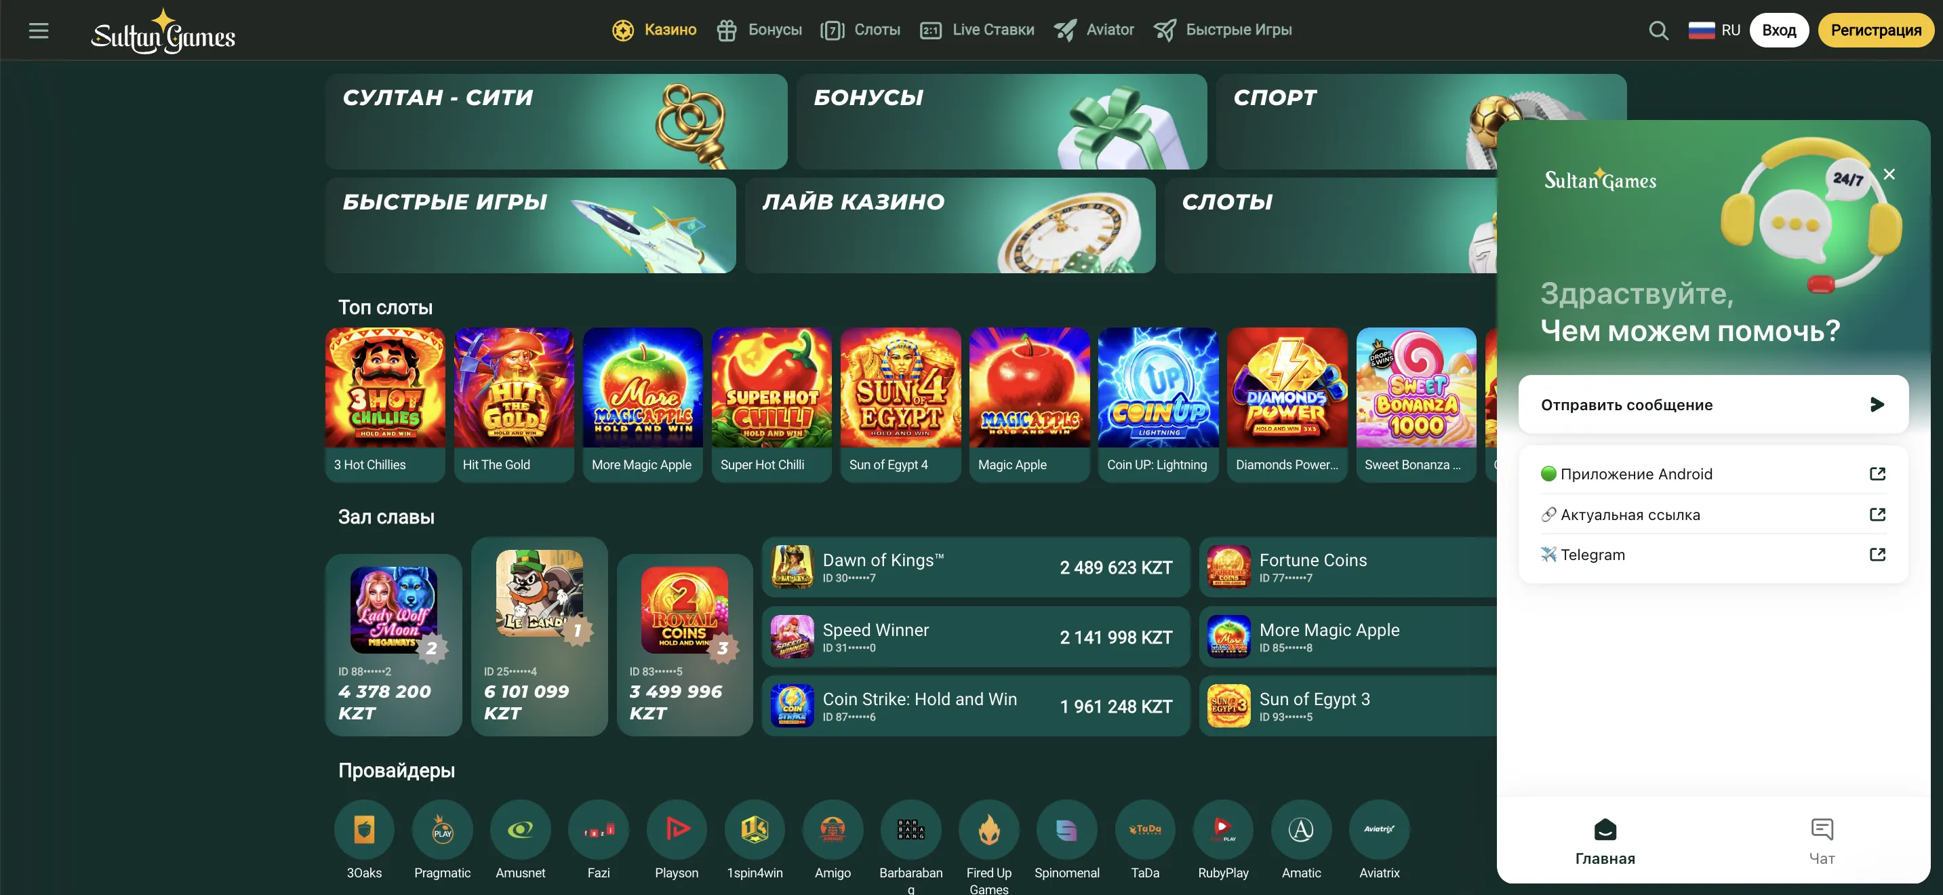Expand the Send message row arrow
This screenshot has height=895, width=1943.
(x=1877, y=405)
